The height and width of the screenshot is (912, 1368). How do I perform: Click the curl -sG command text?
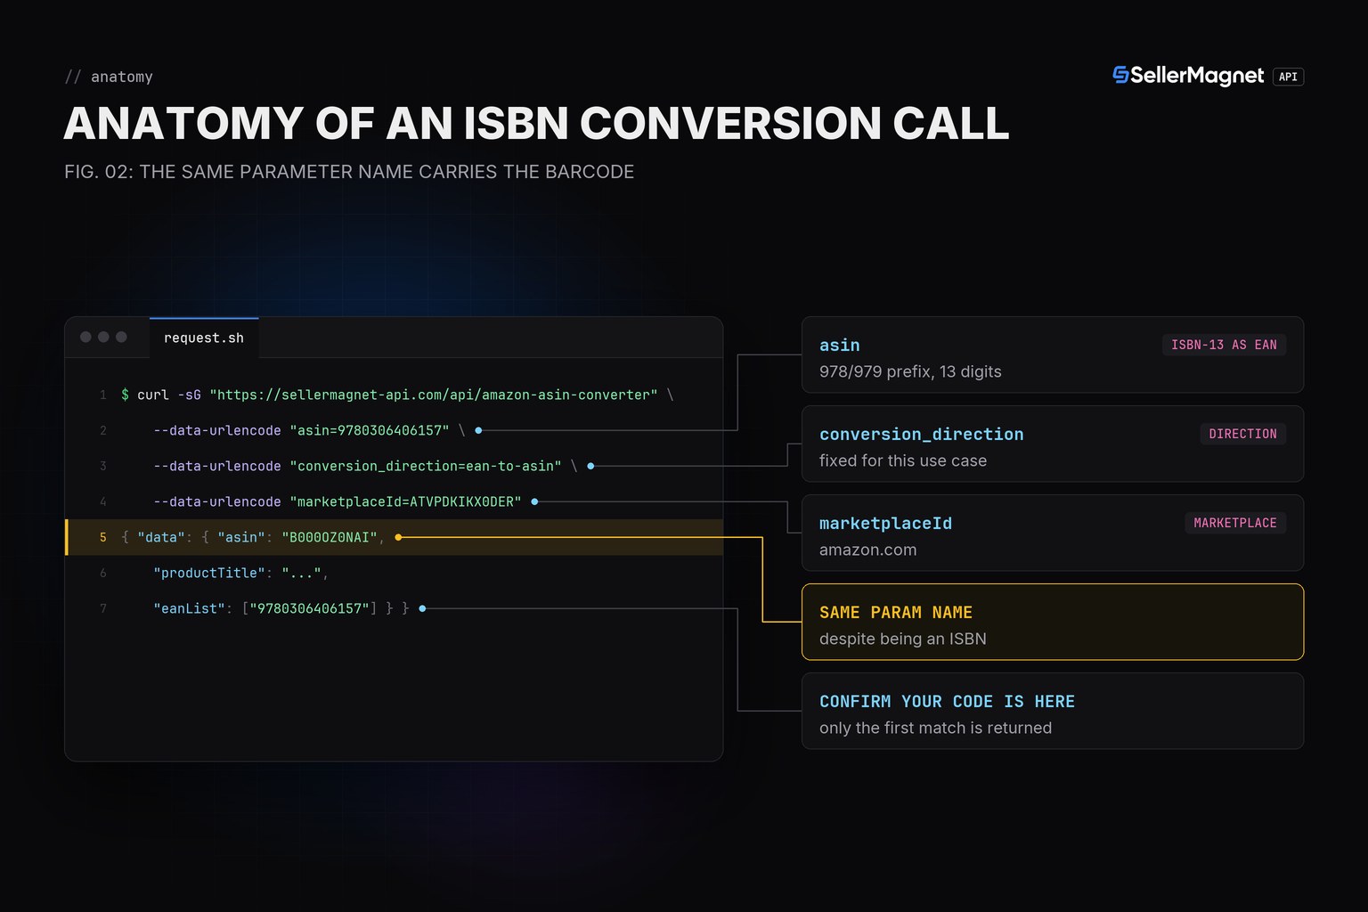pyautogui.click(x=169, y=395)
